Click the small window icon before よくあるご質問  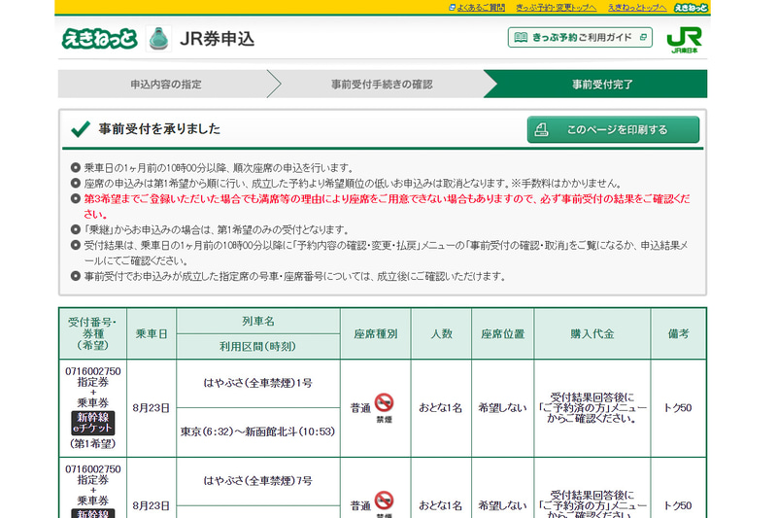coord(452,8)
